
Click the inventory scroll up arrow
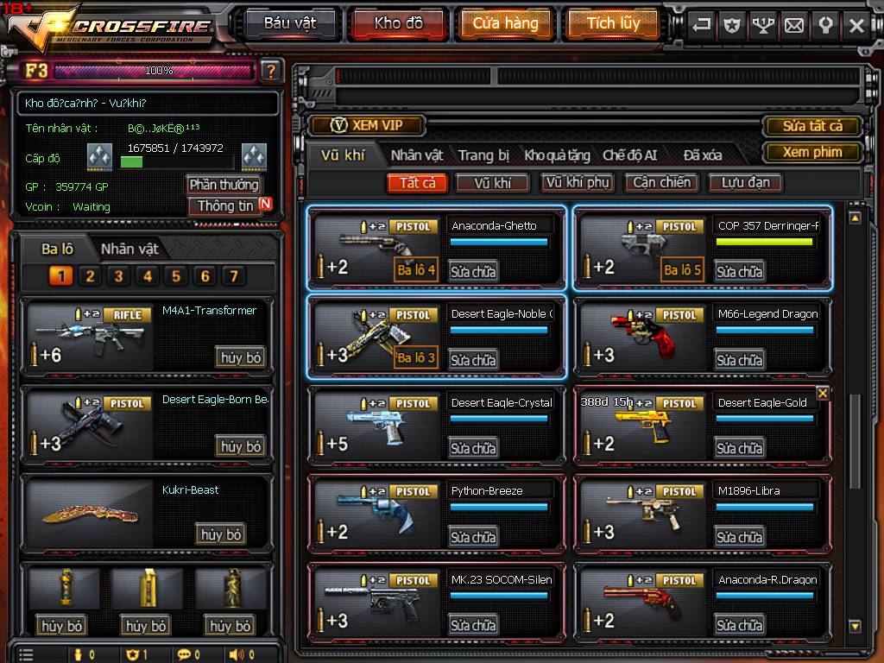[855, 218]
